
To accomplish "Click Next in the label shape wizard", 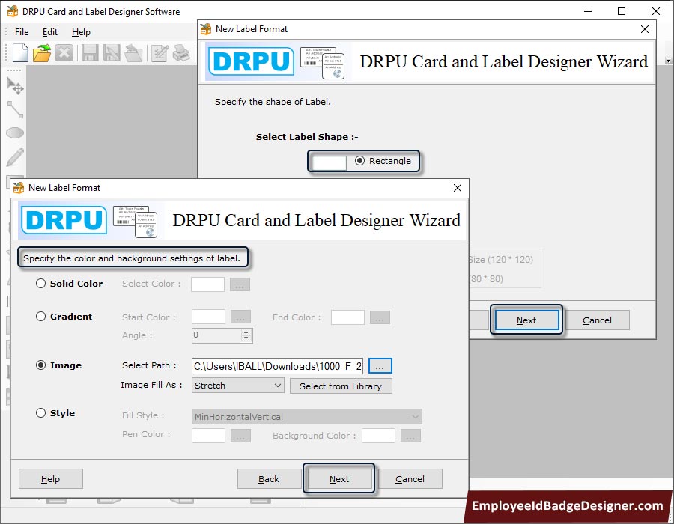I will tap(526, 320).
